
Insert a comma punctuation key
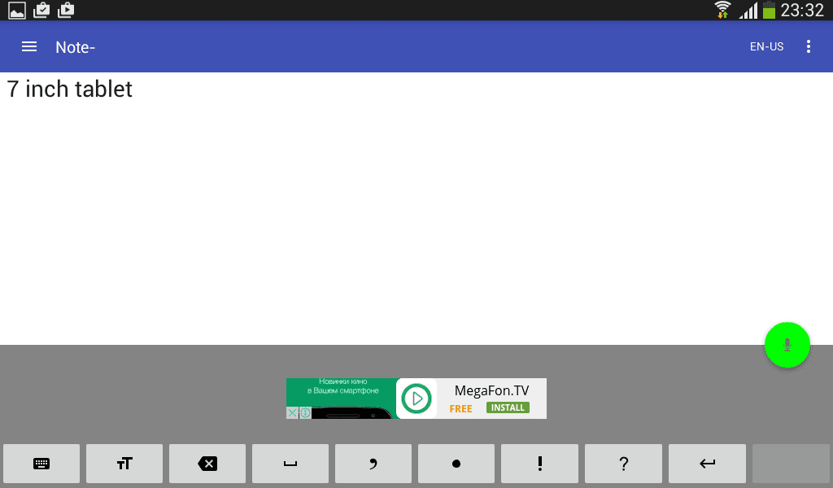[373, 464]
